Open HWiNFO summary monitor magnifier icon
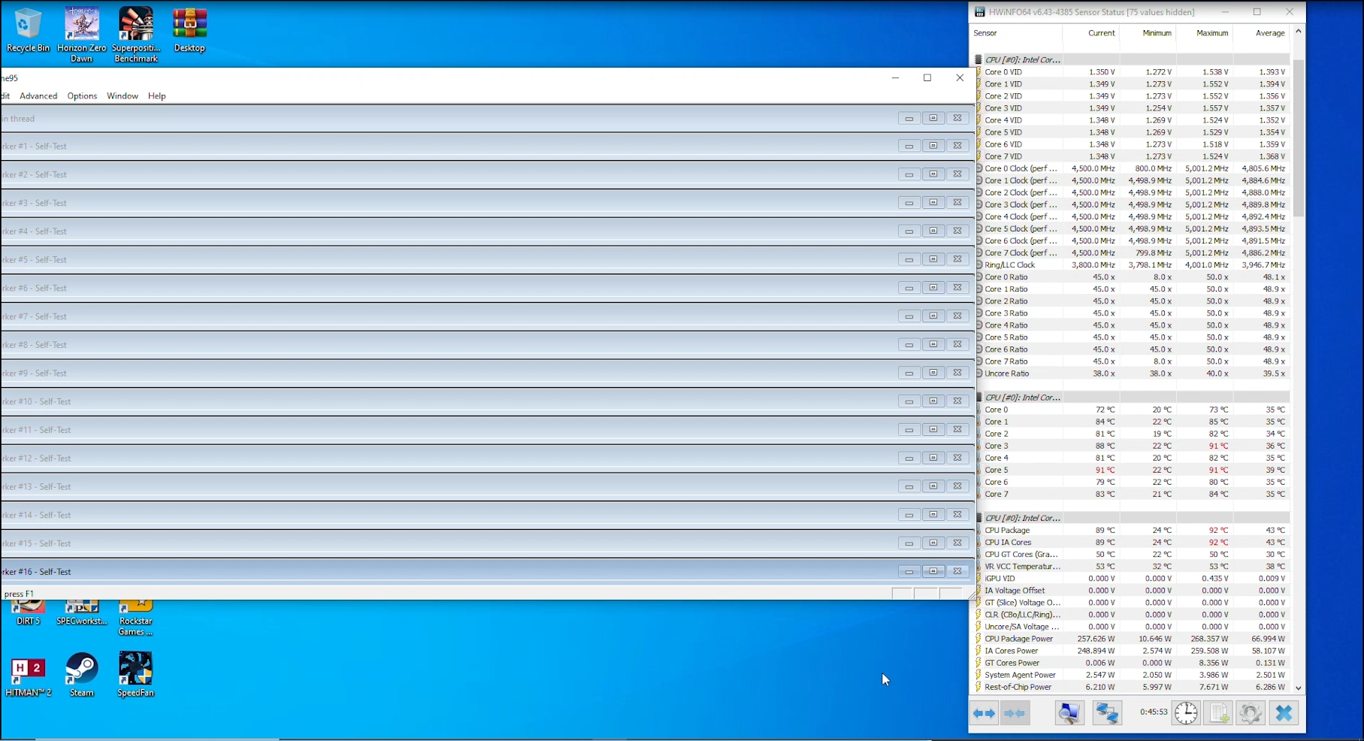This screenshot has height=741, width=1364. [1069, 713]
